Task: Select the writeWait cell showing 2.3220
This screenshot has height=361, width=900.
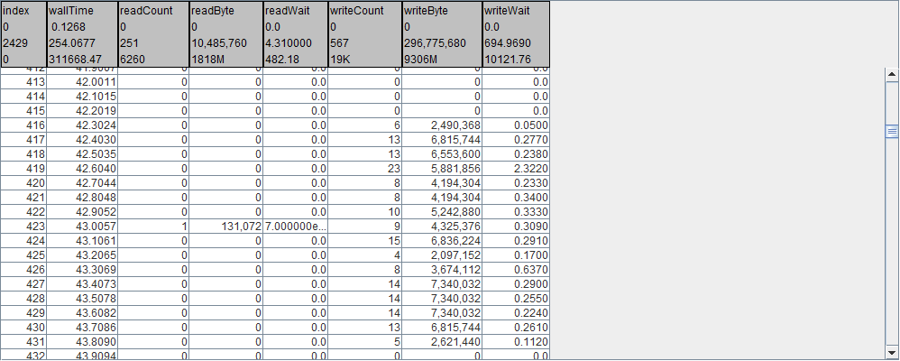Action: [515, 169]
